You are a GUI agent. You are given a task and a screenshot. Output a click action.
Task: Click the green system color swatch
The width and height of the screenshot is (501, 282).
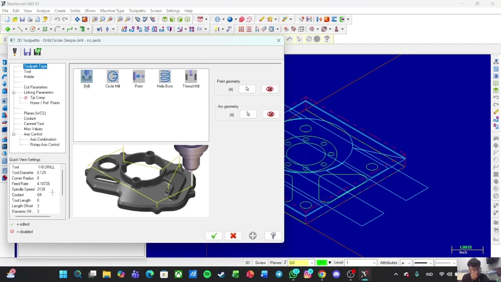pos(322,263)
